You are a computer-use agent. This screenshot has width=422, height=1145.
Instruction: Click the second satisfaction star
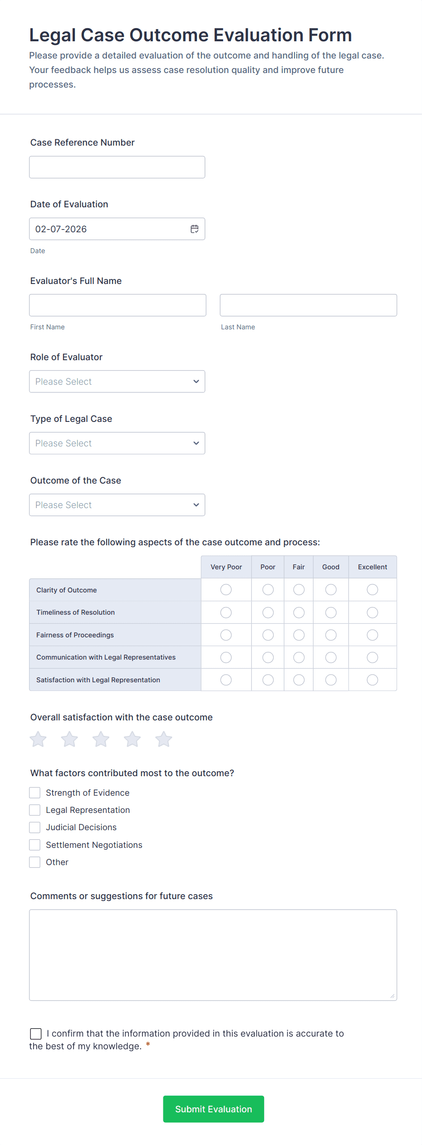[69, 739]
